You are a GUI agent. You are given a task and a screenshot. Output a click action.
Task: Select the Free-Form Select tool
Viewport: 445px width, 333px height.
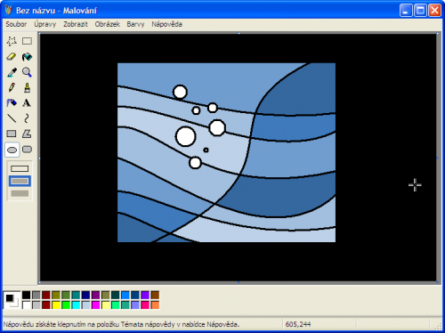12,41
